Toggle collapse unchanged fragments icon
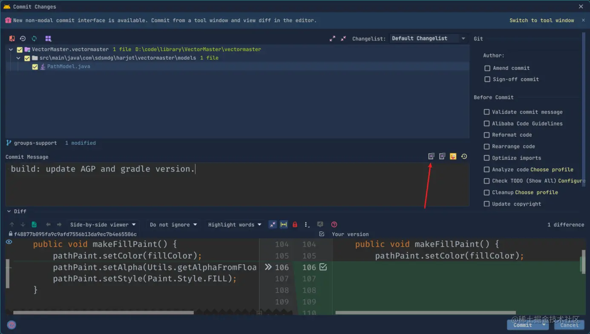Screen dimensions: 590x334 coord(273,225)
